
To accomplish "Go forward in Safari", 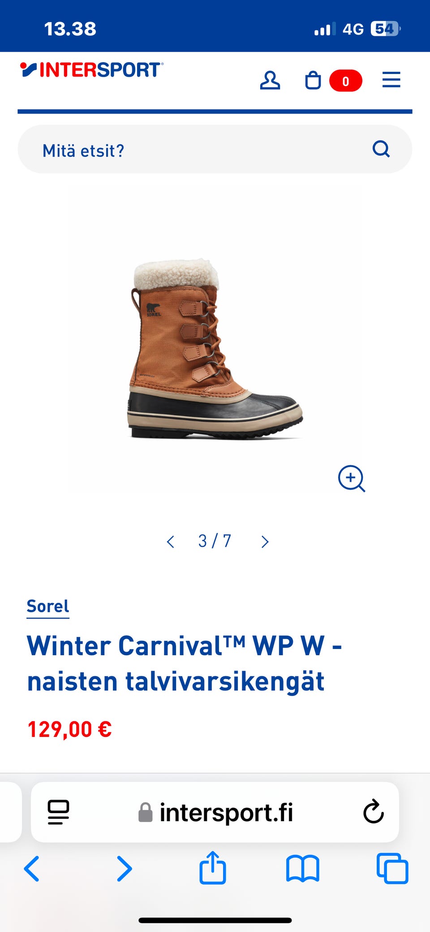I will pyautogui.click(x=124, y=869).
